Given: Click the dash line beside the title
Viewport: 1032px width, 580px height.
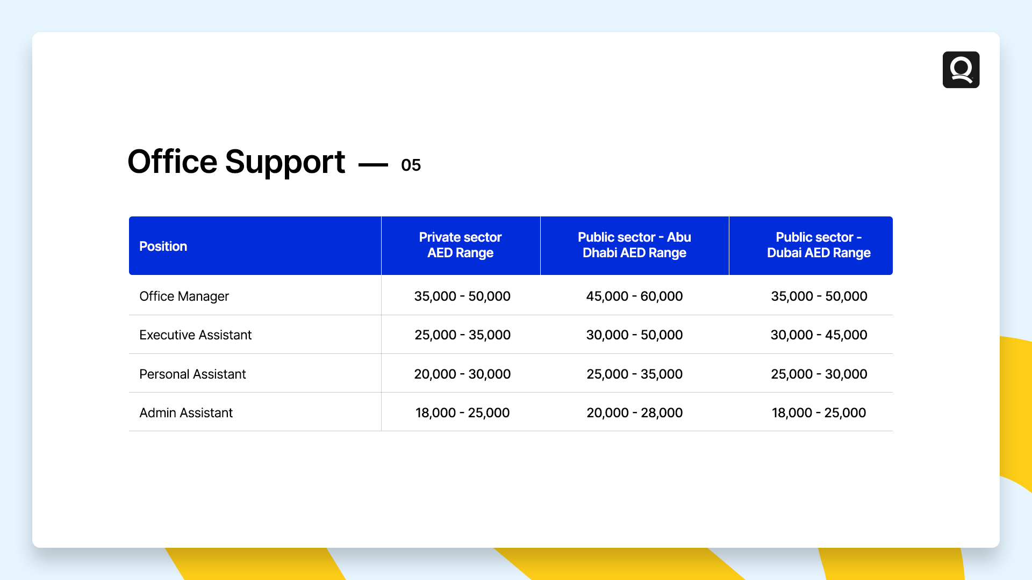Looking at the screenshot, I should pyautogui.click(x=373, y=165).
